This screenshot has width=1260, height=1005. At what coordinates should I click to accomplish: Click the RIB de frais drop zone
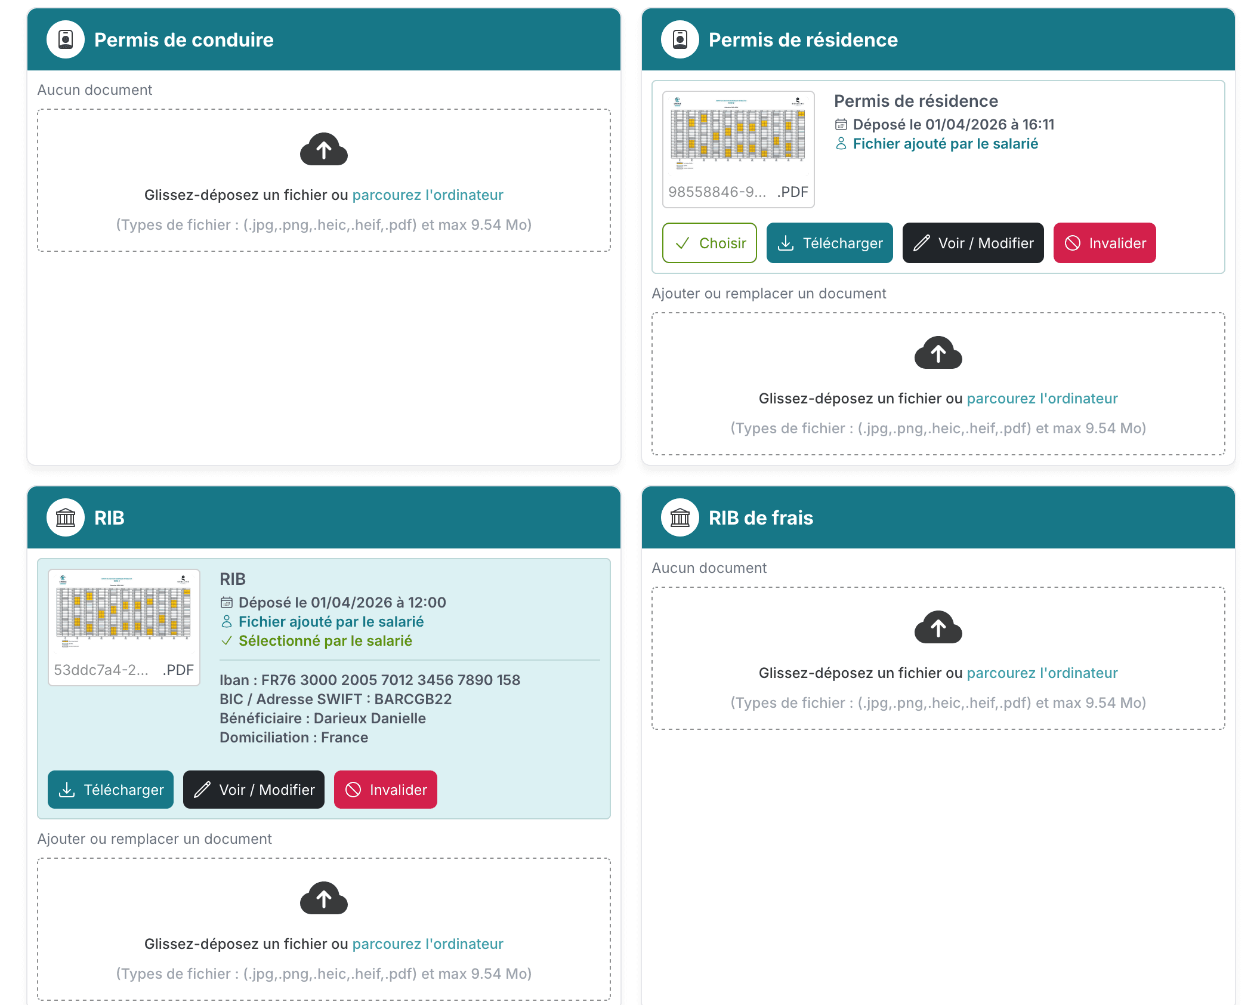pyautogui.click(x=938, y=658)
